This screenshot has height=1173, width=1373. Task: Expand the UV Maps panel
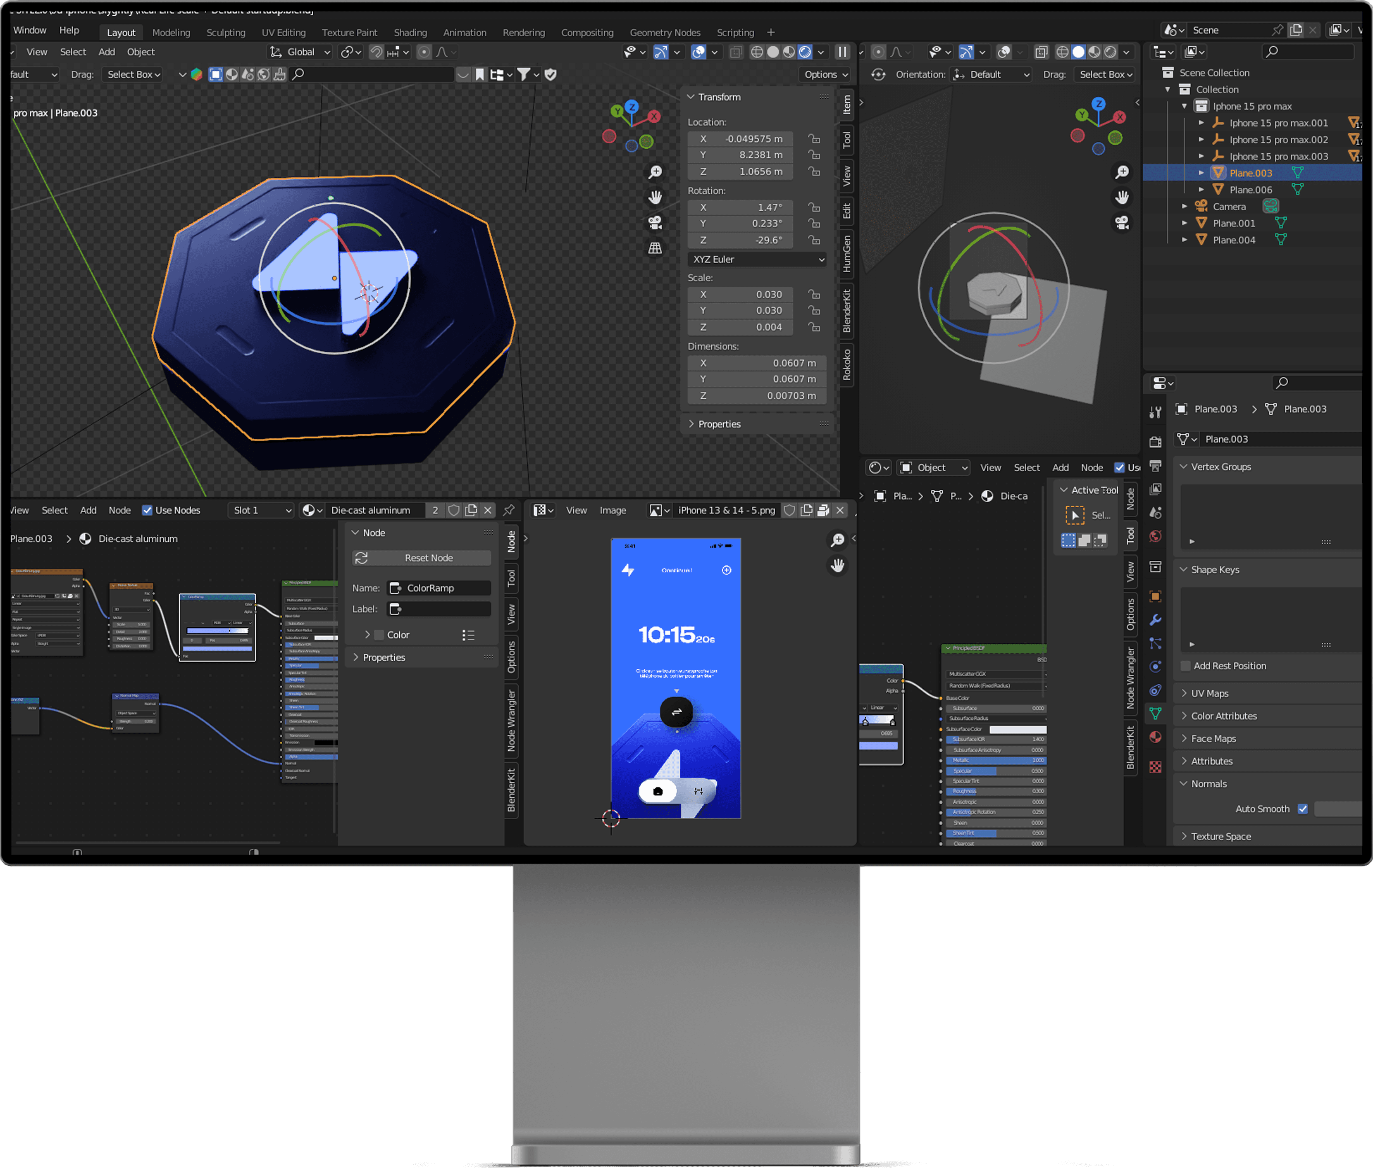(1209, 693)
